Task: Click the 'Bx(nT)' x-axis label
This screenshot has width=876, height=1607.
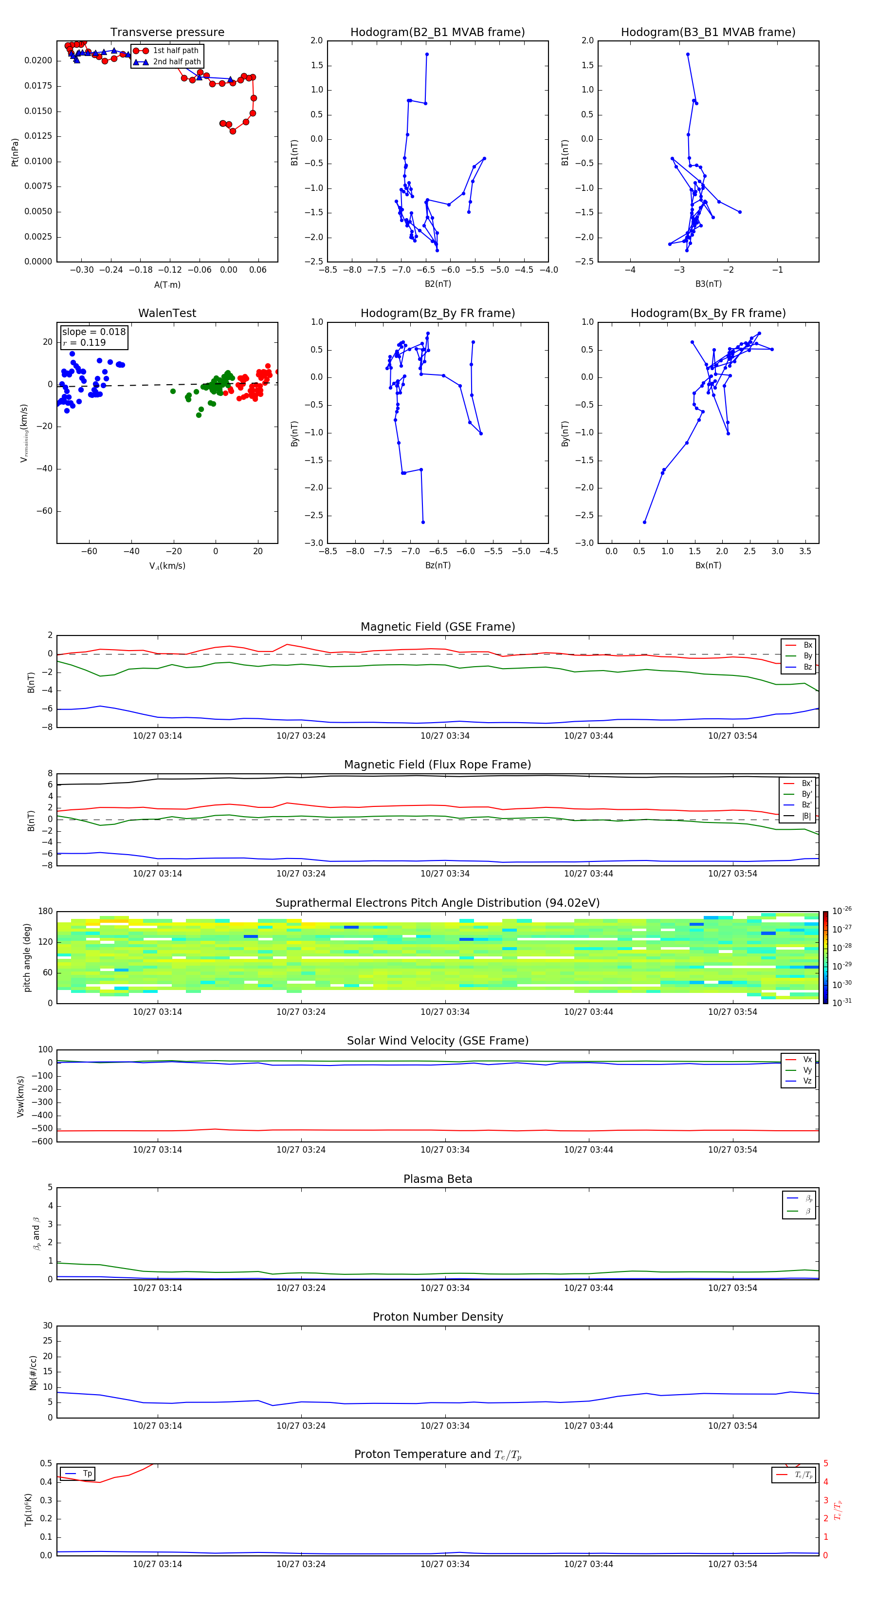Action: tap(708, 565)
